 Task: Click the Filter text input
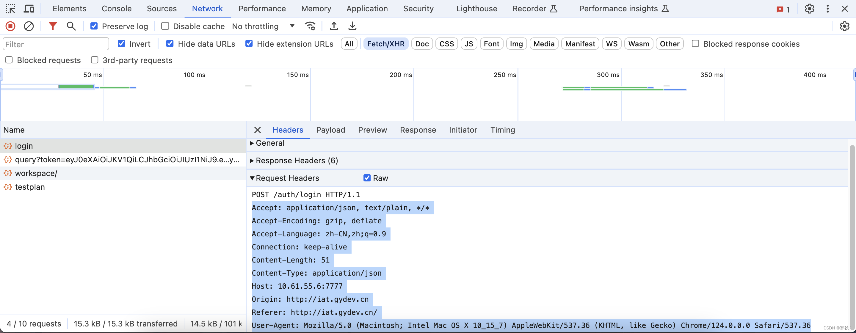[56, 44]
